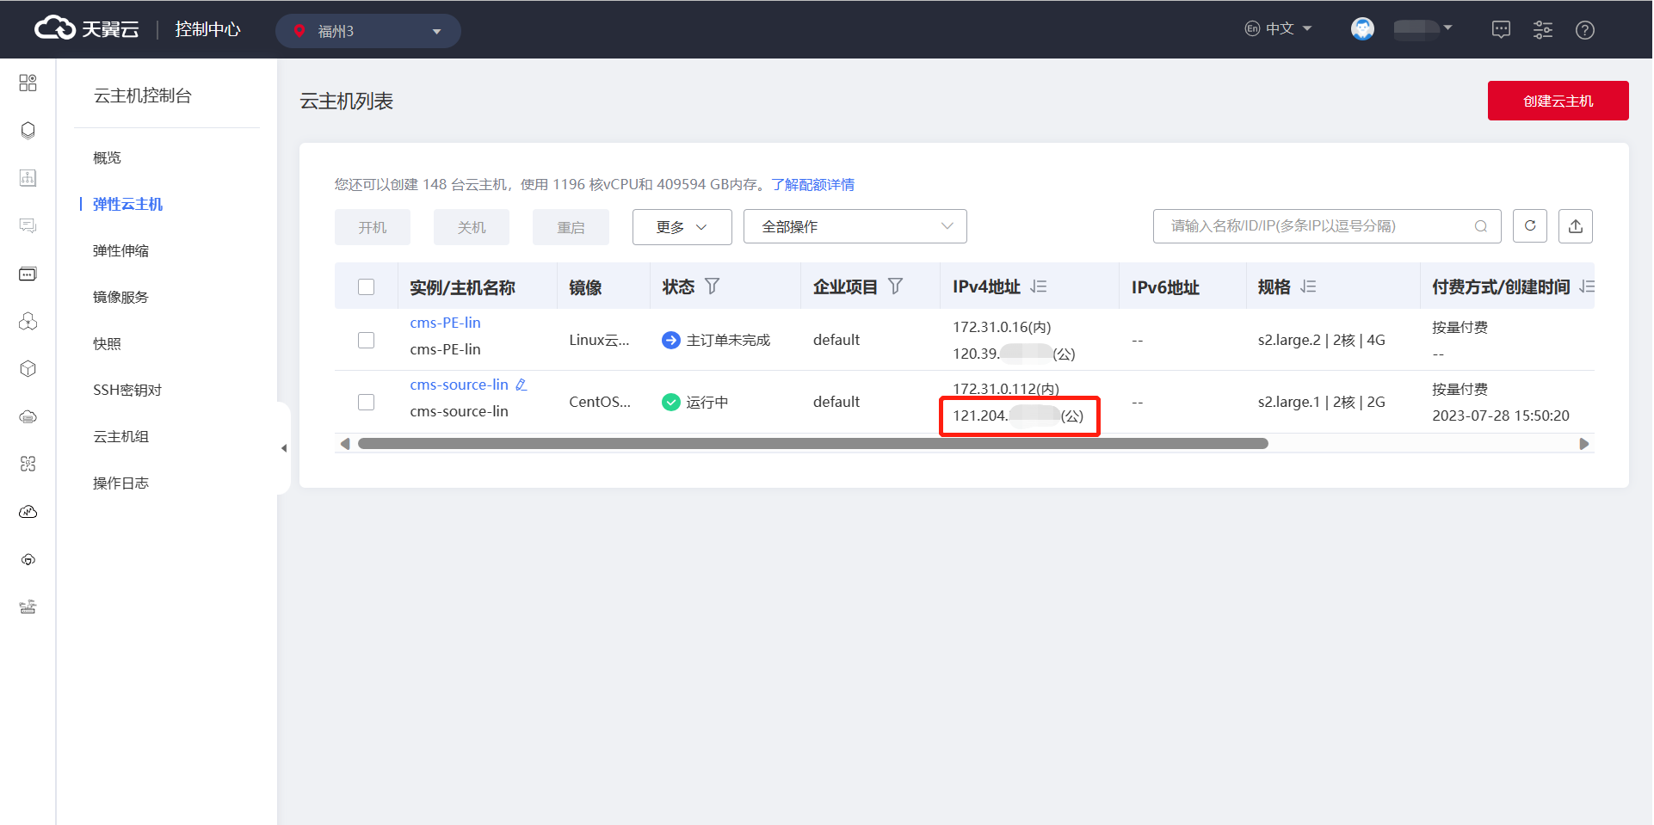
Task: Open SSH密钥对 in the sidebar
Action: pyautogui.click(x=127, y=390)
